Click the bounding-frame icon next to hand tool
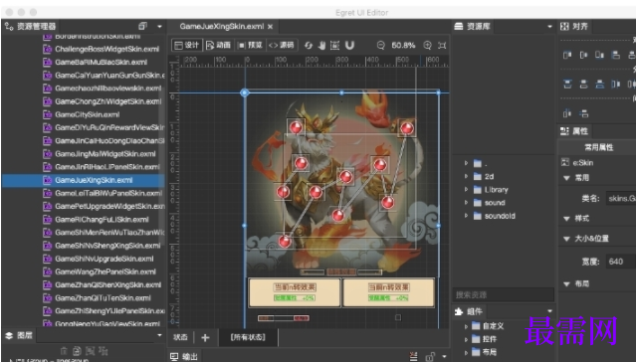The image size is (636, 362). (335, 45)
